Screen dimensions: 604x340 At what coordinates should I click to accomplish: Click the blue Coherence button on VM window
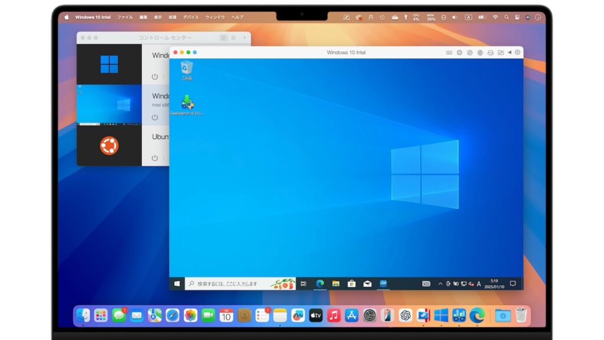(195, 53)
